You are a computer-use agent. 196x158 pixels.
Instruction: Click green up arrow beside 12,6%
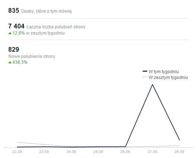pyautogui.click(x=10, y=33)
